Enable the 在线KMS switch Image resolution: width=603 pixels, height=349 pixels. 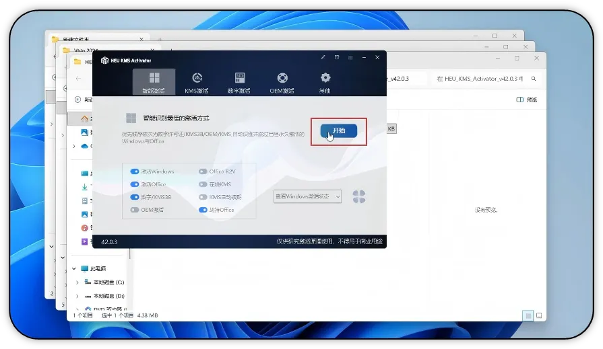(203, 184)
